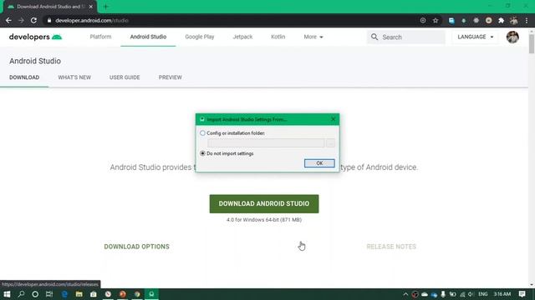Switch to the DOWNLOAD tab
This screenshot has height=300, width=535.
24,77
